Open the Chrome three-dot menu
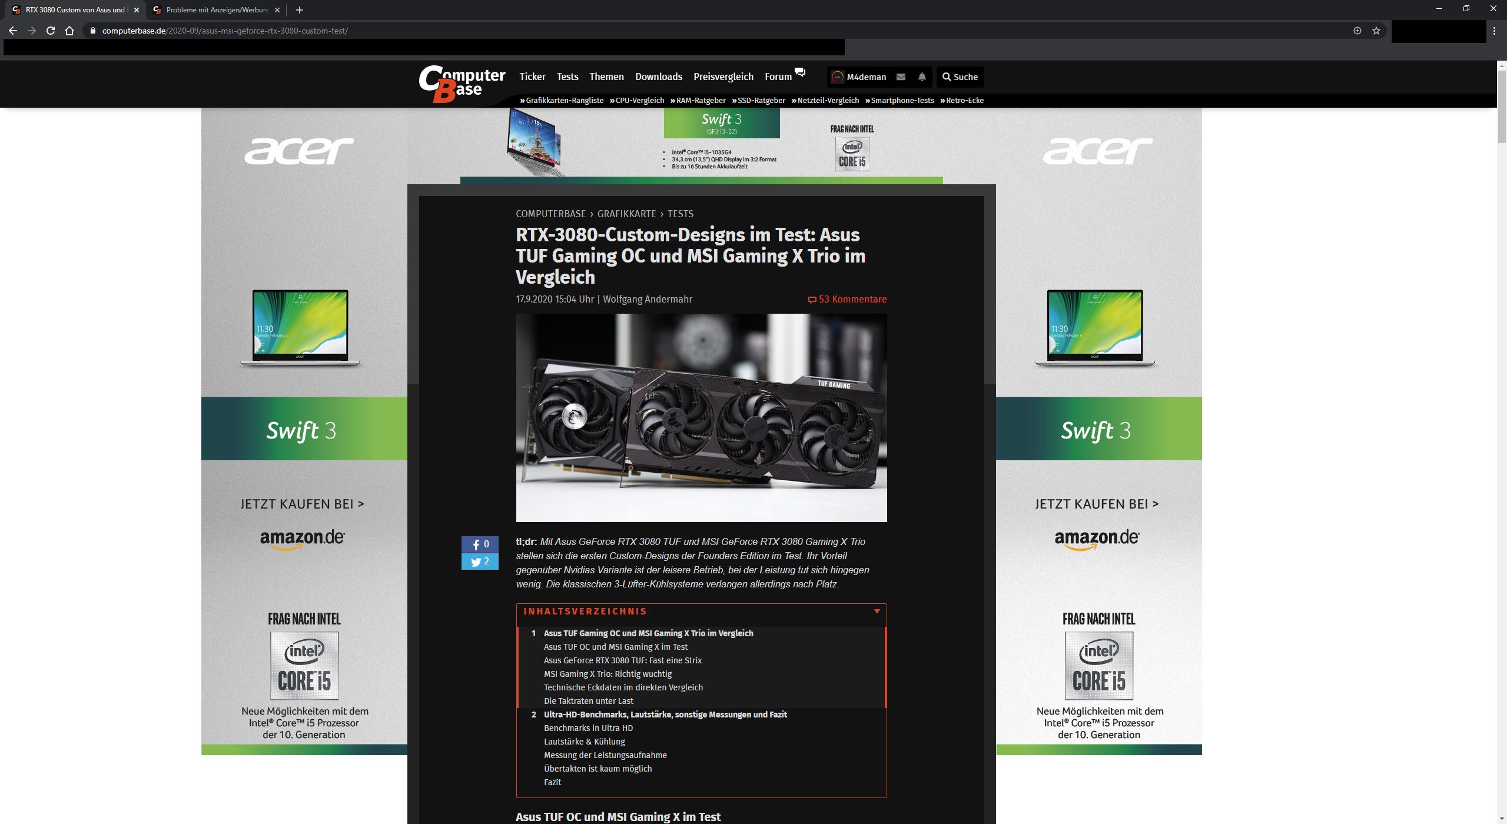This screenshot has width=1507, height=824. (1494, 31)
